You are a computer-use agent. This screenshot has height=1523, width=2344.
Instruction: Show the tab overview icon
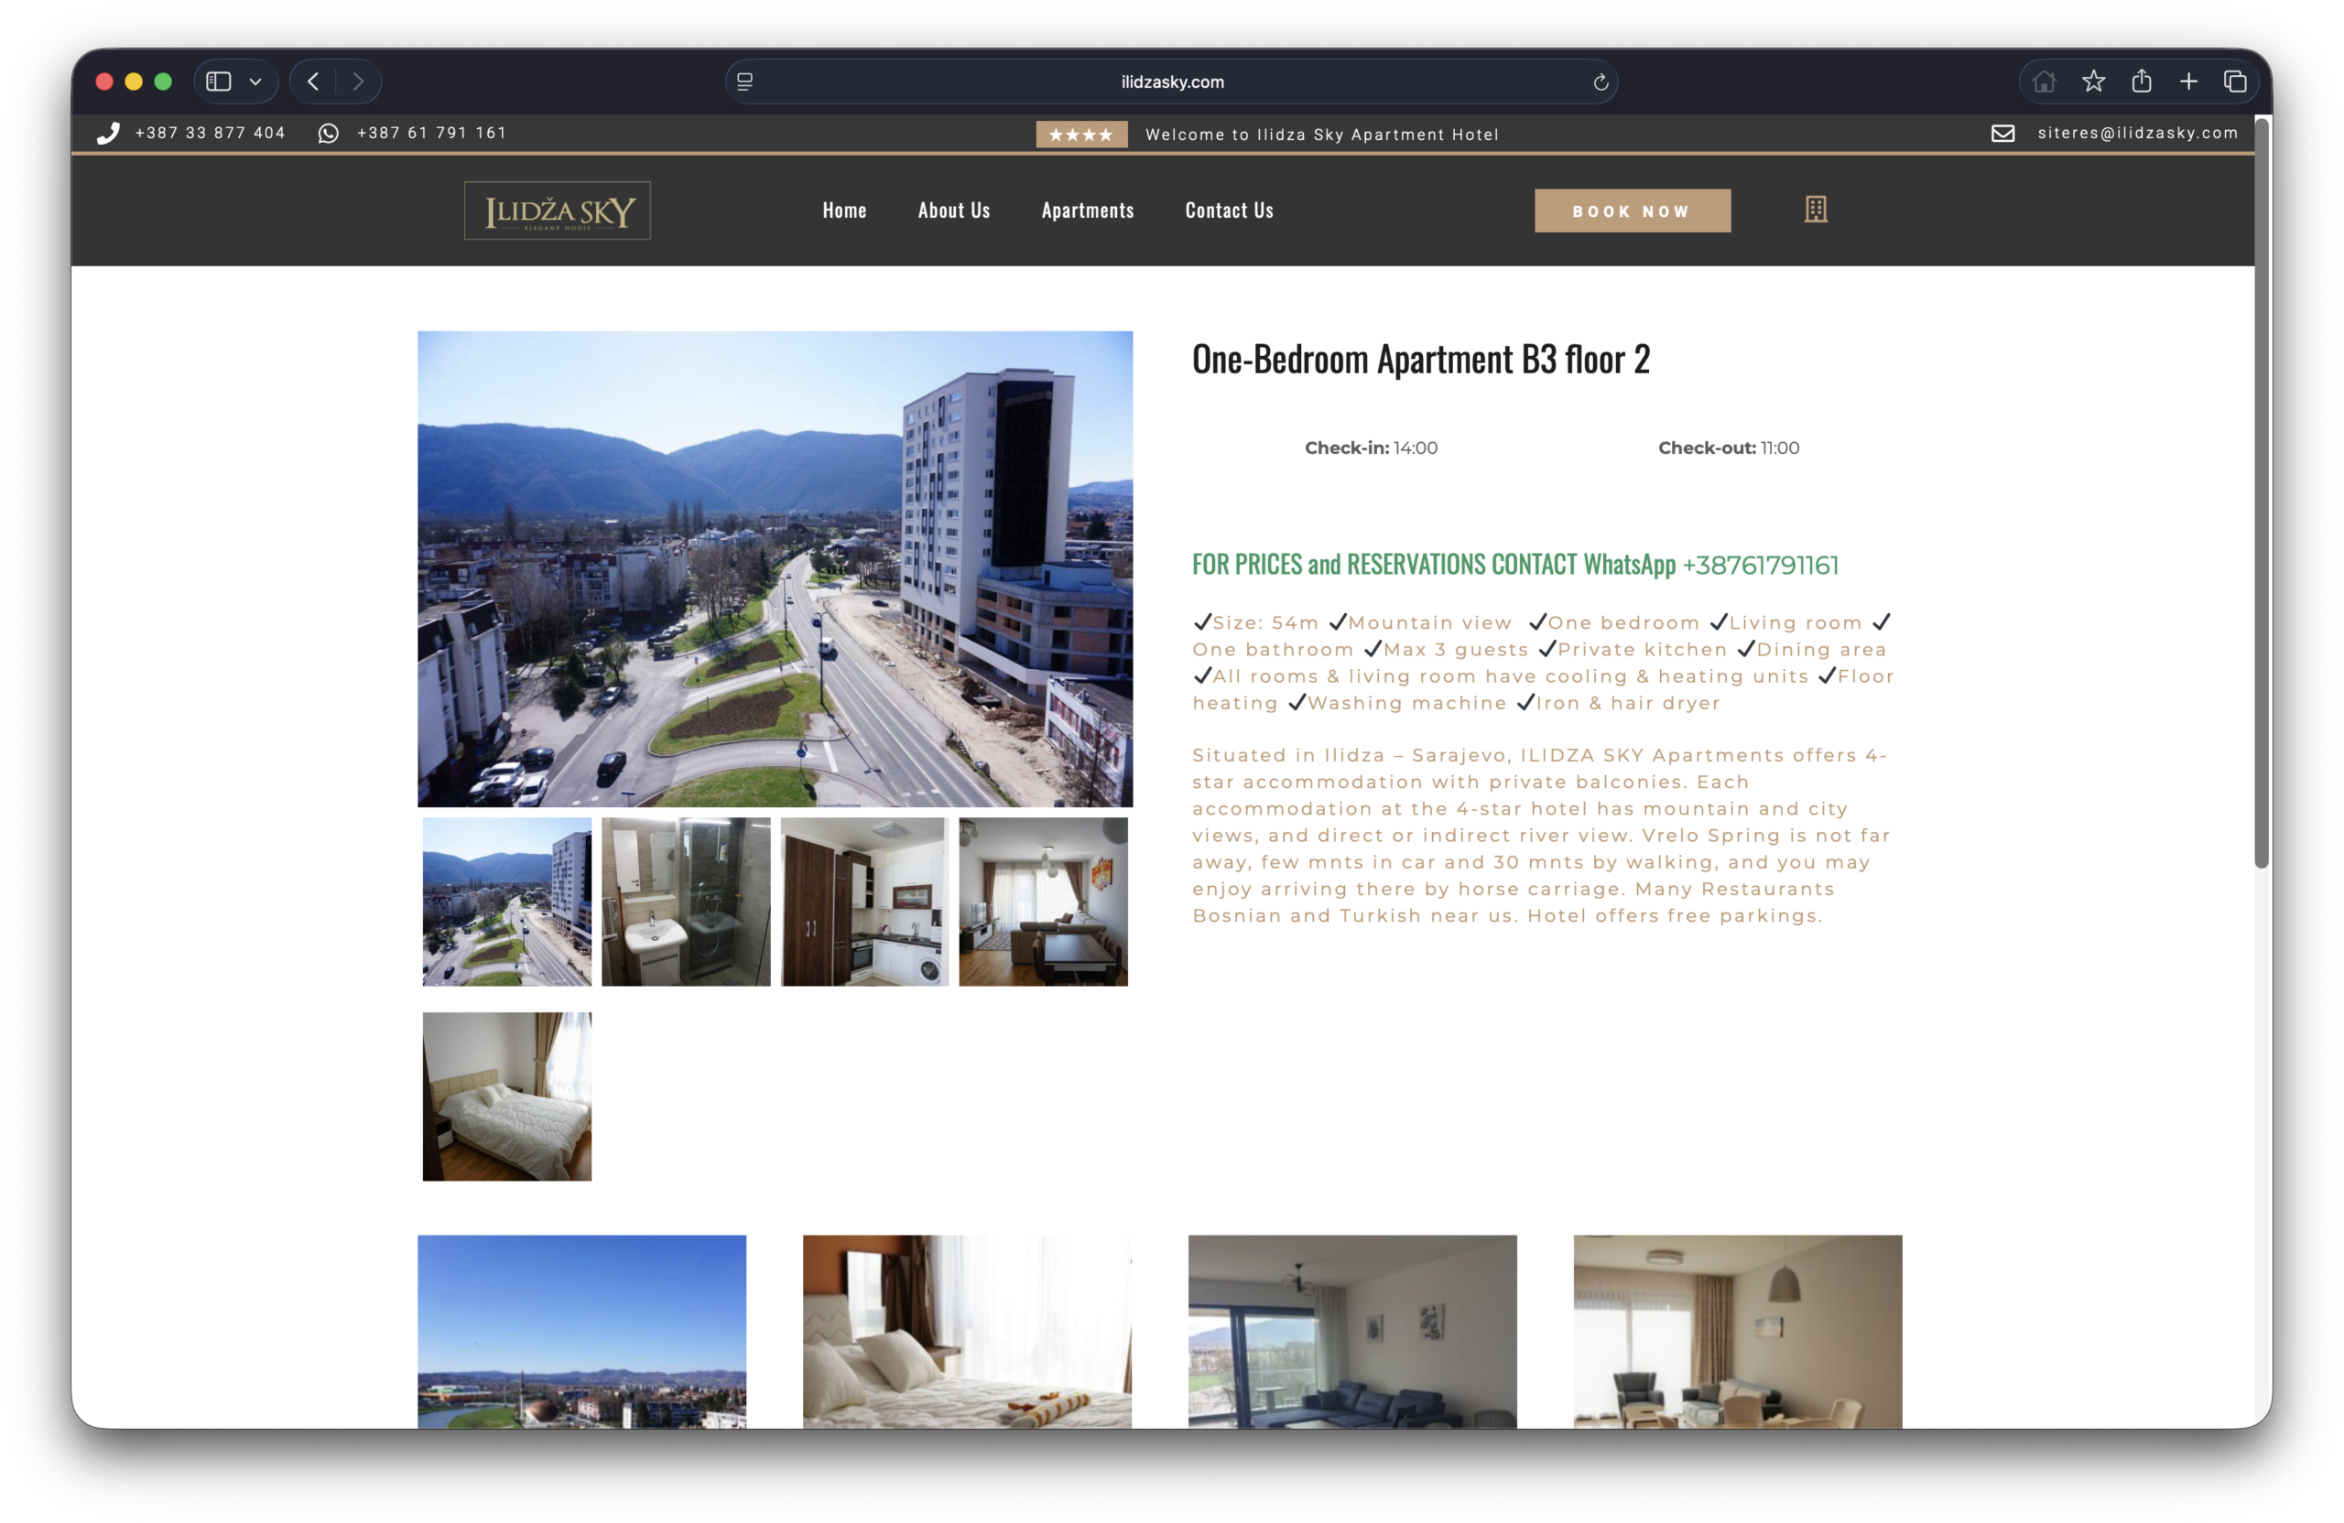(2235, 81)
